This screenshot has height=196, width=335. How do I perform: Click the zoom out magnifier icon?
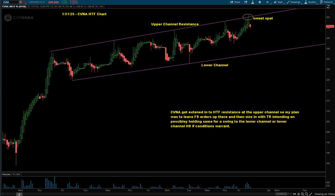pos(307,194)
